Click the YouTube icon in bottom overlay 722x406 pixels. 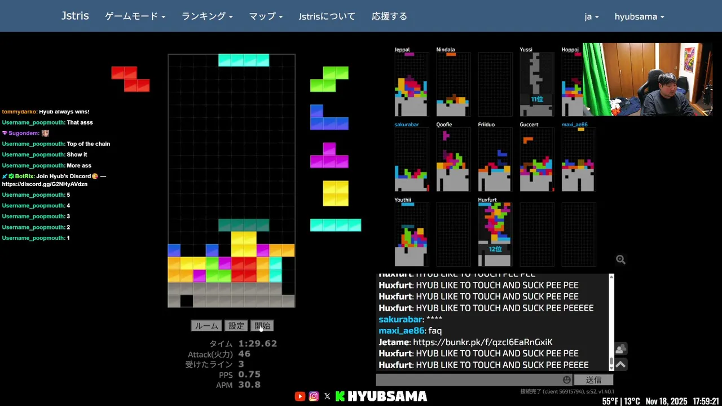point(300,396)
